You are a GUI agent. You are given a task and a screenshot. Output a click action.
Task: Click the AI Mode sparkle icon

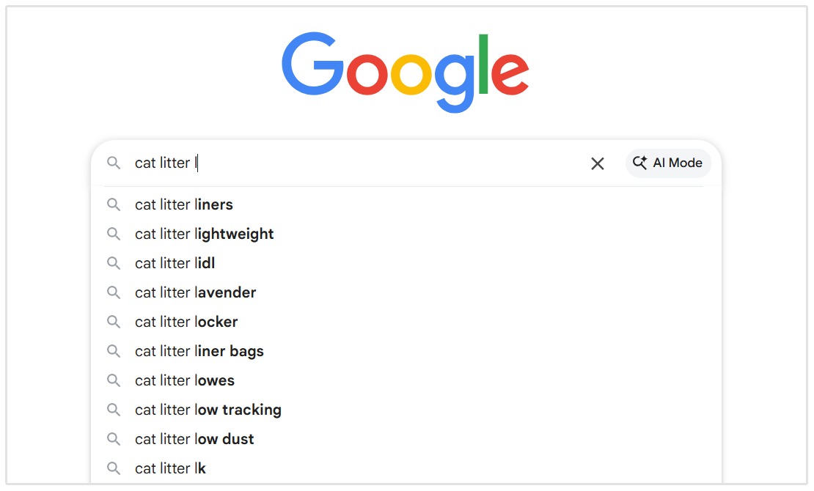pyautogui.click(x=639, y=163)
